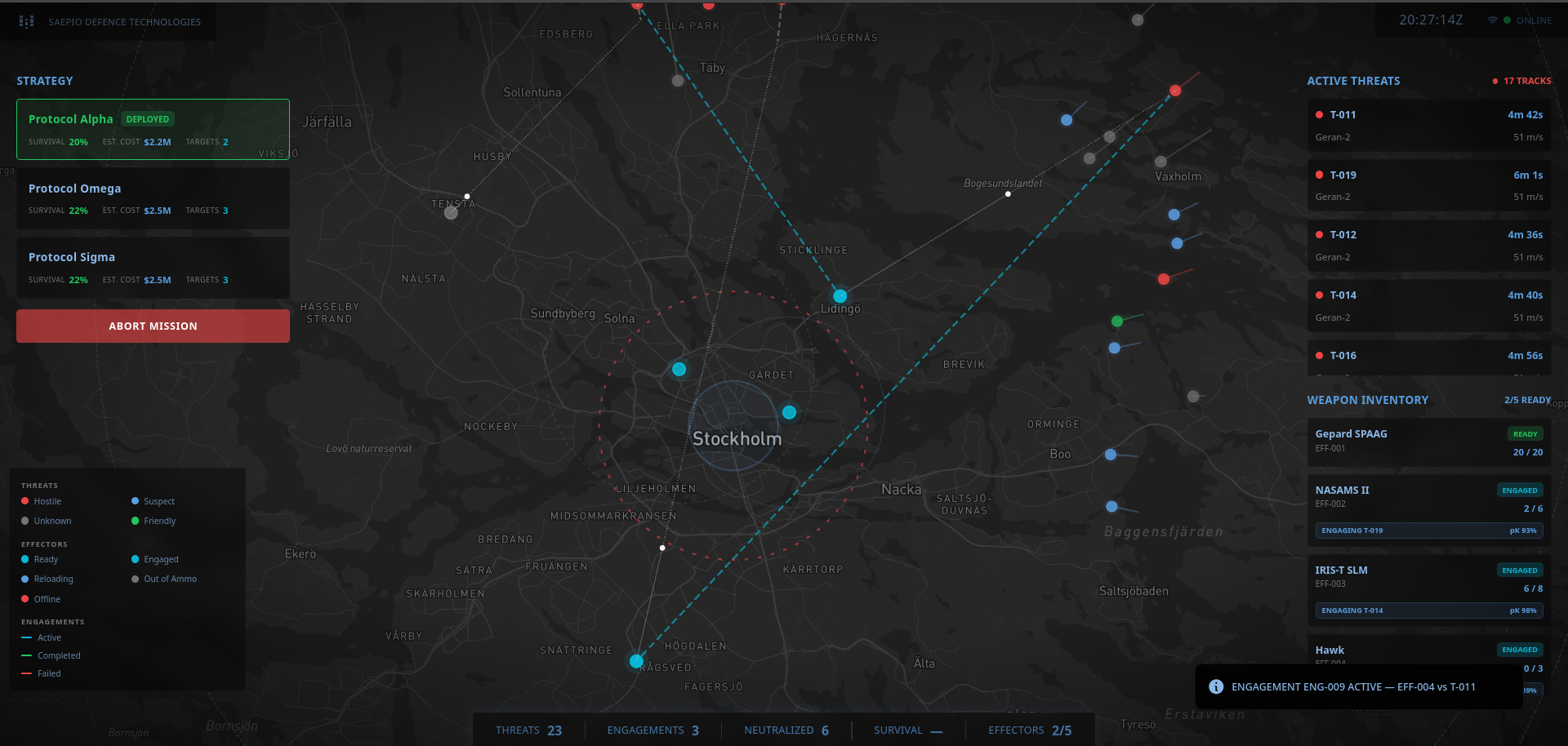1568x746 pixels.
Task: Expand the Gepard SPAAG inventory entry
Action: (1429, 442)
